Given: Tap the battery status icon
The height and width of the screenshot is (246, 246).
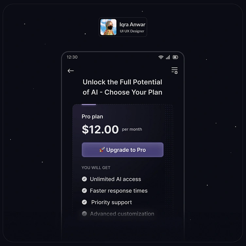Looking at the screenshot, I should tap(175, 57).
